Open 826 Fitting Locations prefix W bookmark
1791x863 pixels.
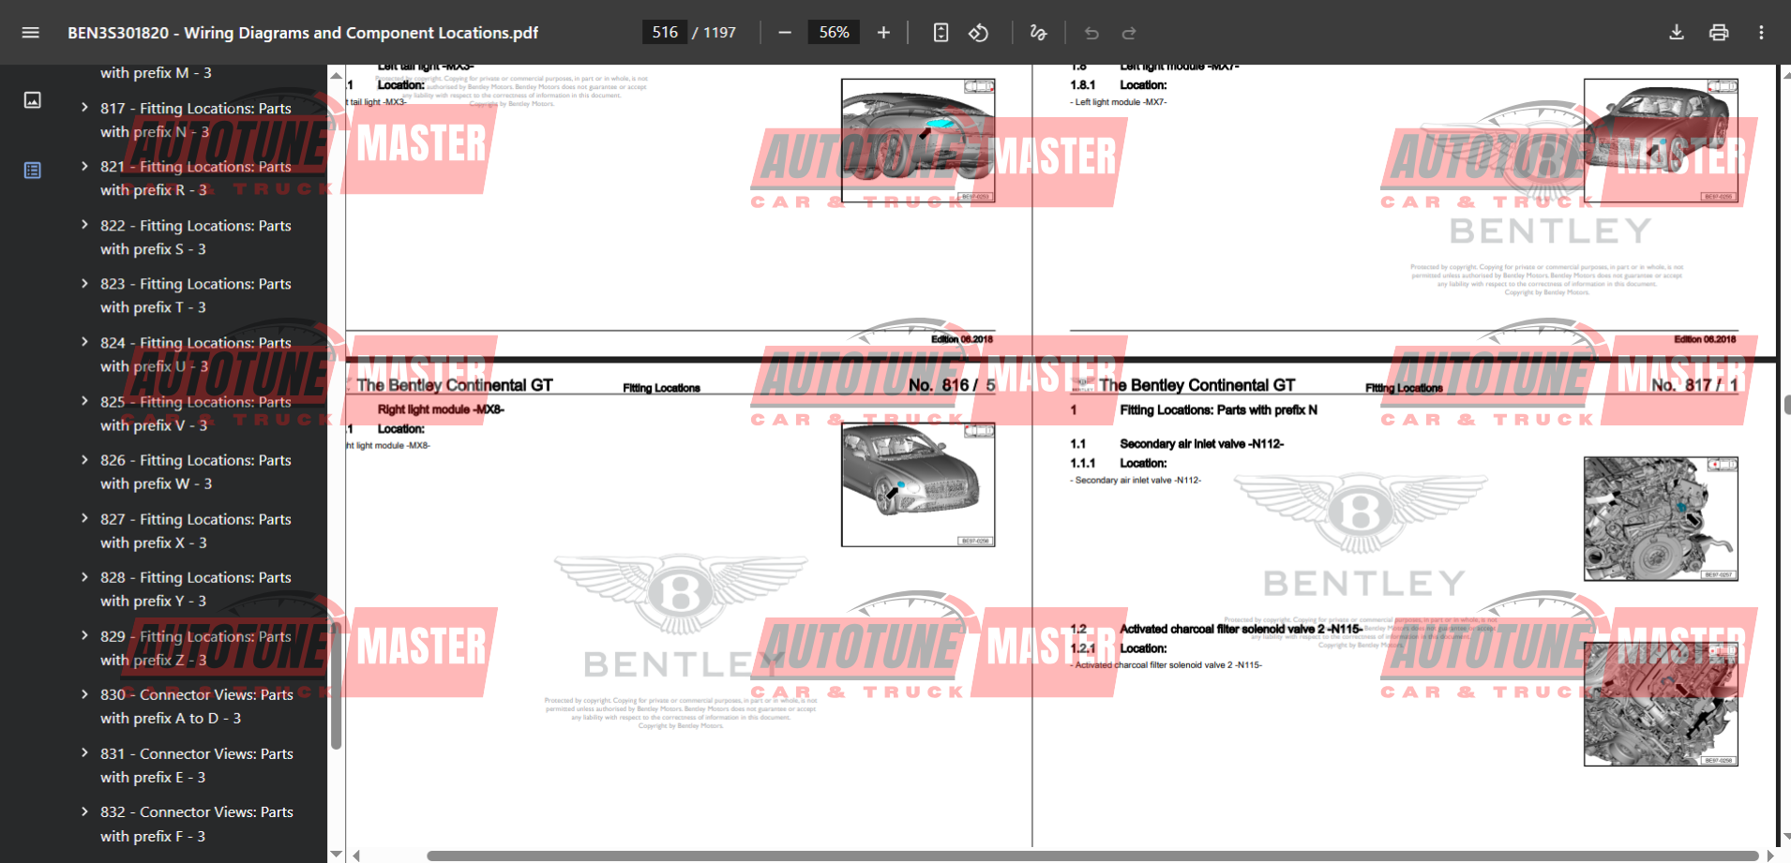tap(195, 471)
